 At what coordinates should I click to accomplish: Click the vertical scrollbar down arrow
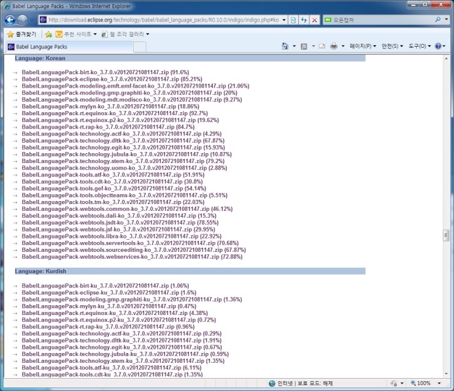coord(446,373)
